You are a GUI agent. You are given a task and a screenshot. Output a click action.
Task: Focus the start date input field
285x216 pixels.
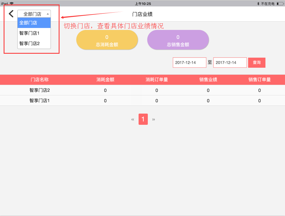189,63
